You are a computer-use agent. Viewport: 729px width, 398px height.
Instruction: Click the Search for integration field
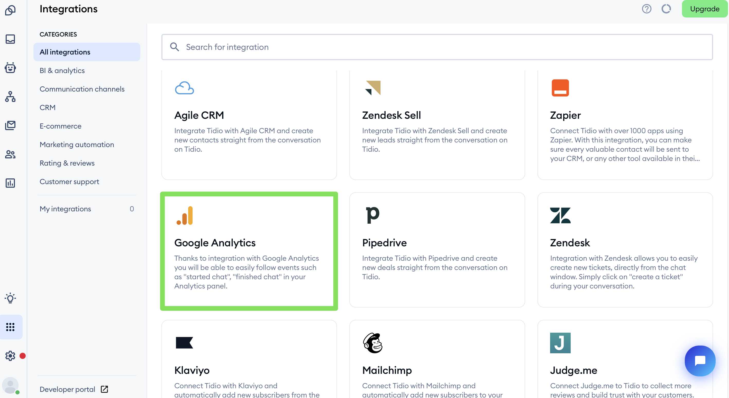tap(437, 47)
